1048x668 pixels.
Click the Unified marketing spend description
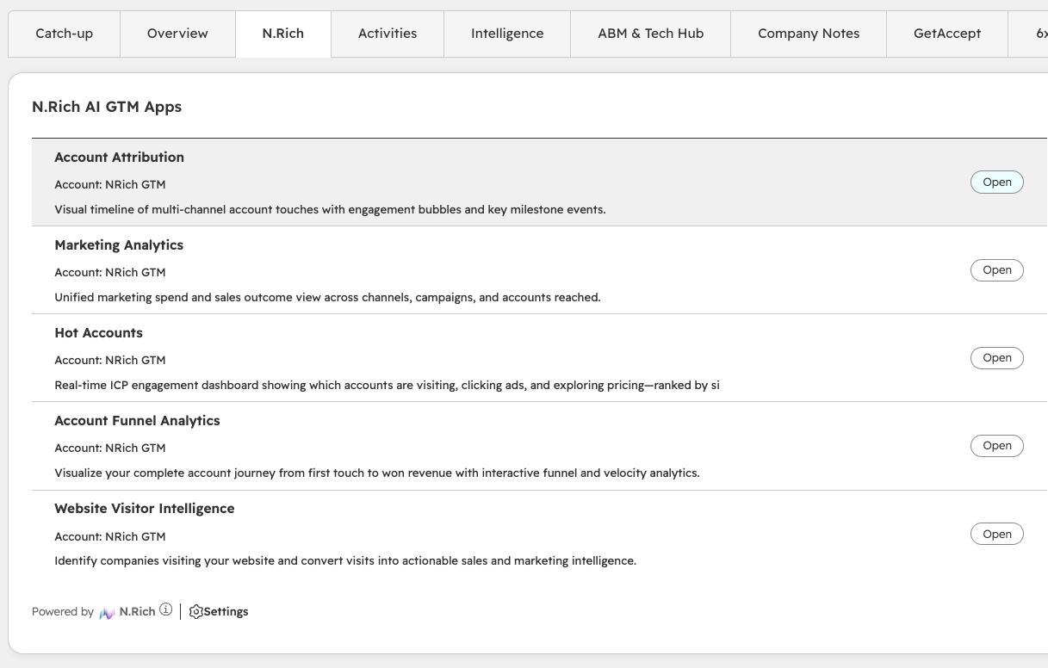(328, 297)
